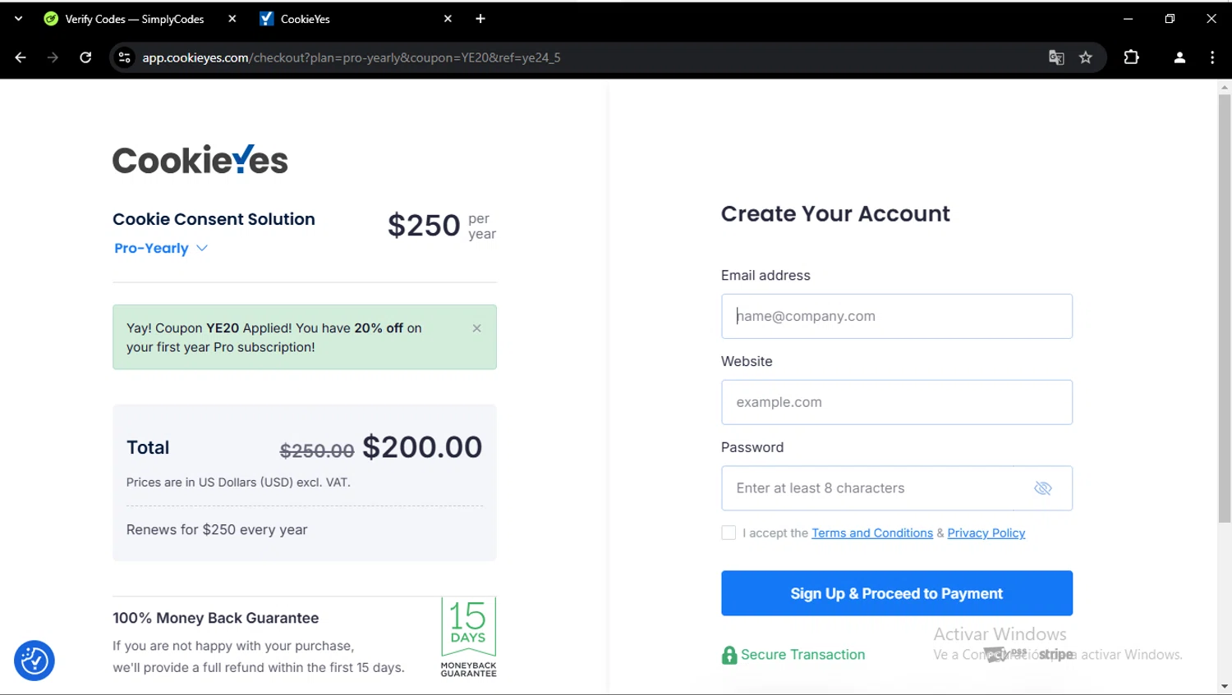Click the Email address input field
This screenshot has height=695, width=1232.
897,316
